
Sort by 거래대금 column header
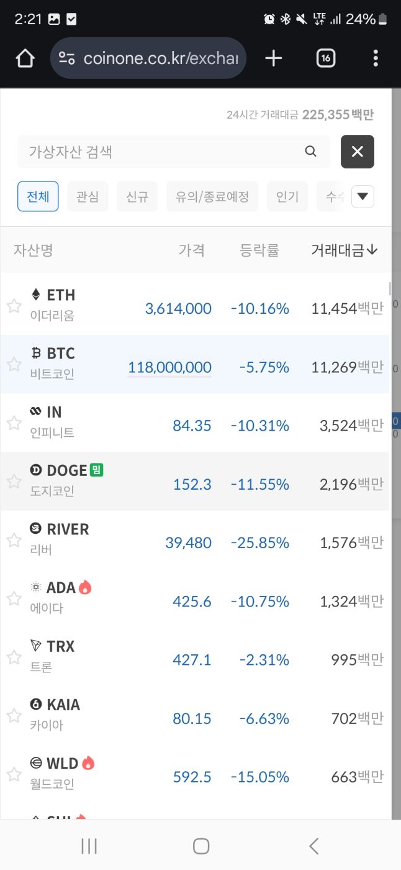coord(344,250)
